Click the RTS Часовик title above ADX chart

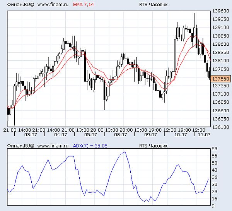153,146
